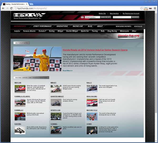The height and width of the screenshot is (143, 158).
Task: Open the IndyCar series thumbnail image
Action: pyautogui.click(x=20, y=88)
